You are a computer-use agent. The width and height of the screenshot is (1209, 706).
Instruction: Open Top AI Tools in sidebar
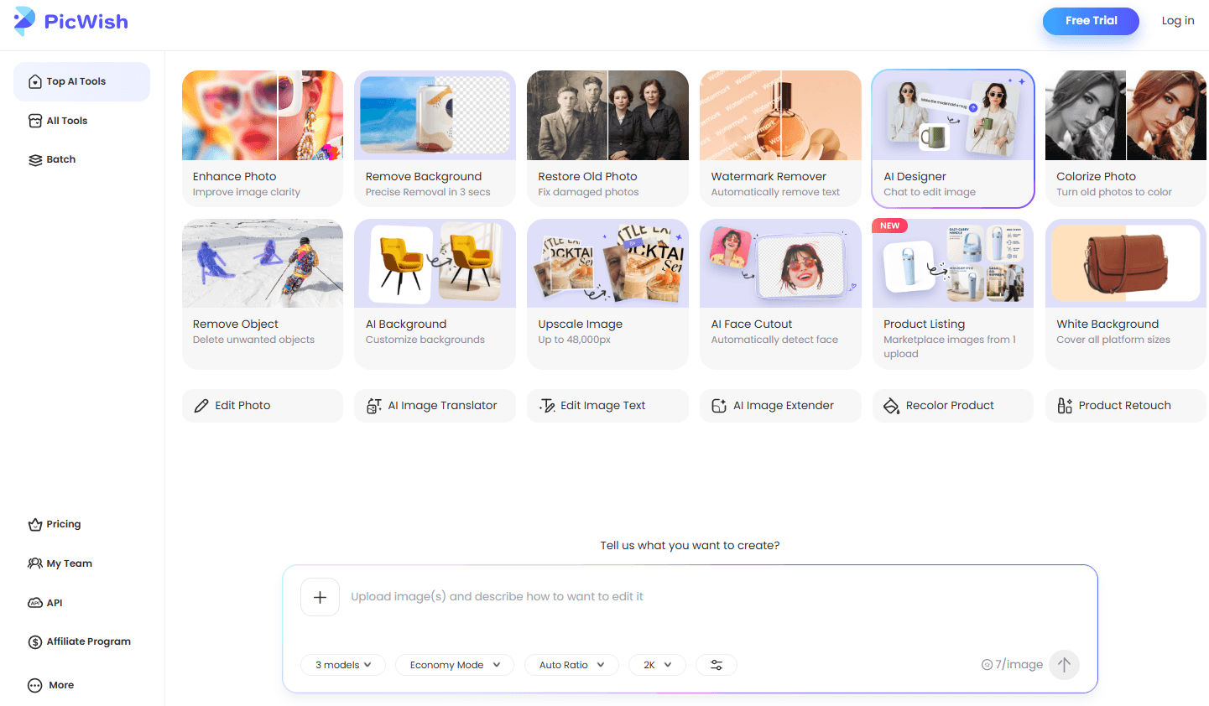(81, 81)
